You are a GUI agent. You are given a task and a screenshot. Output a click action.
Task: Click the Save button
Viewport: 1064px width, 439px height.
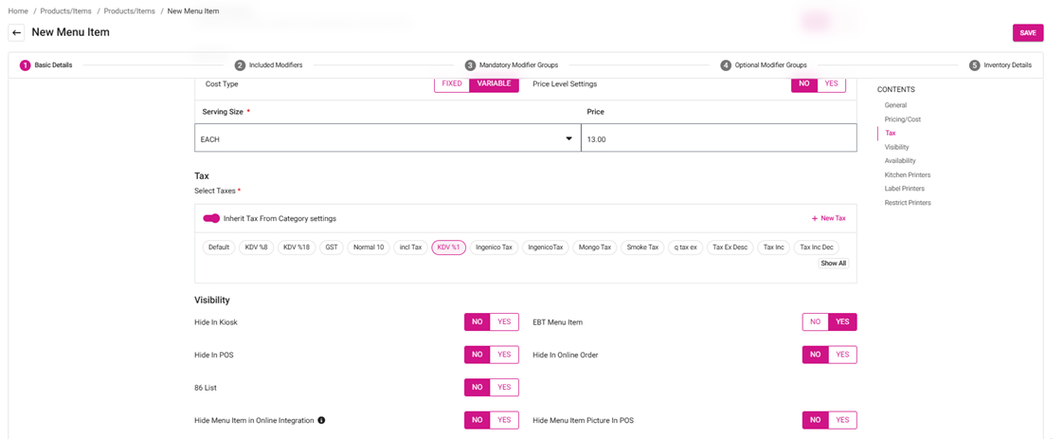[x=1027, y=32]
